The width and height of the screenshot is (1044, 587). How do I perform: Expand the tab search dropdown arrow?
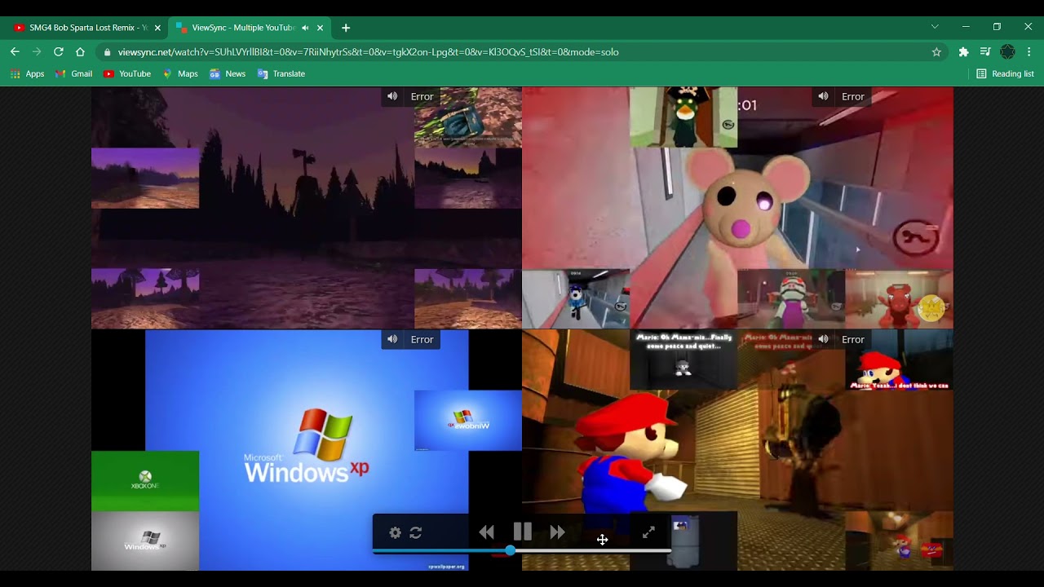point(935,27)
